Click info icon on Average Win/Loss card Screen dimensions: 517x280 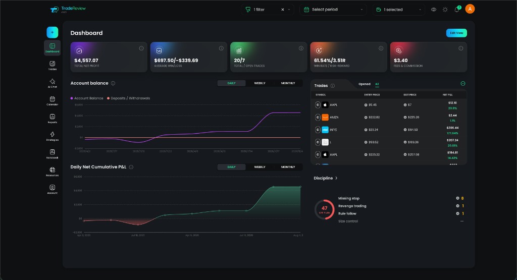pos(221,48)
